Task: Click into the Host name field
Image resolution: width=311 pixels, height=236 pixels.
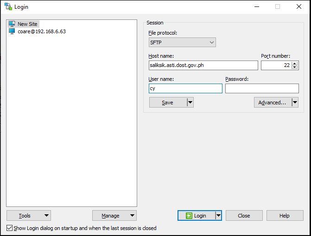Action: (203, 66)
